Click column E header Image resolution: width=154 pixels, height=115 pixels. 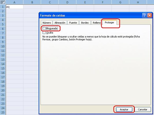point(85,2)
